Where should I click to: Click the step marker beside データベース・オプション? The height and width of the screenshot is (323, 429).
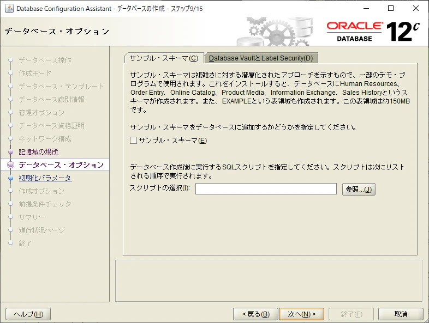point(11,164)
